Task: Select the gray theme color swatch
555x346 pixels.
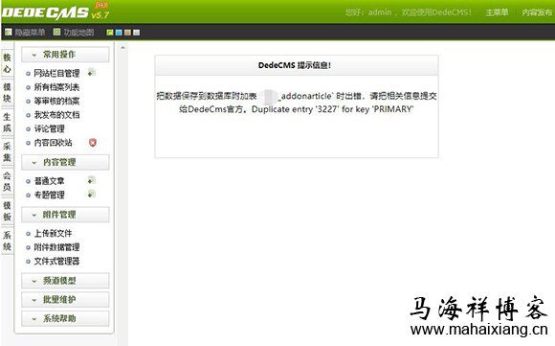Action: click(x=136, y=33)
